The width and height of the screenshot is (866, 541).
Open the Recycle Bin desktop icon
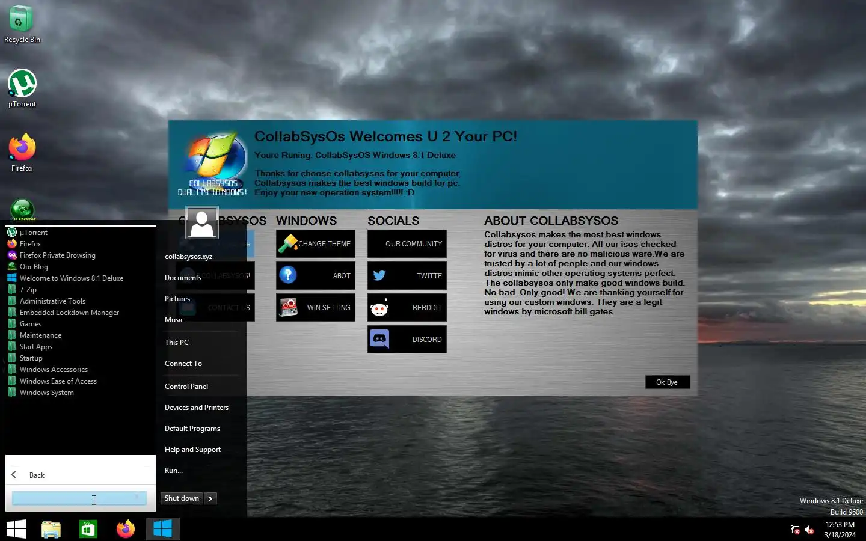click(x=22, y=25)
